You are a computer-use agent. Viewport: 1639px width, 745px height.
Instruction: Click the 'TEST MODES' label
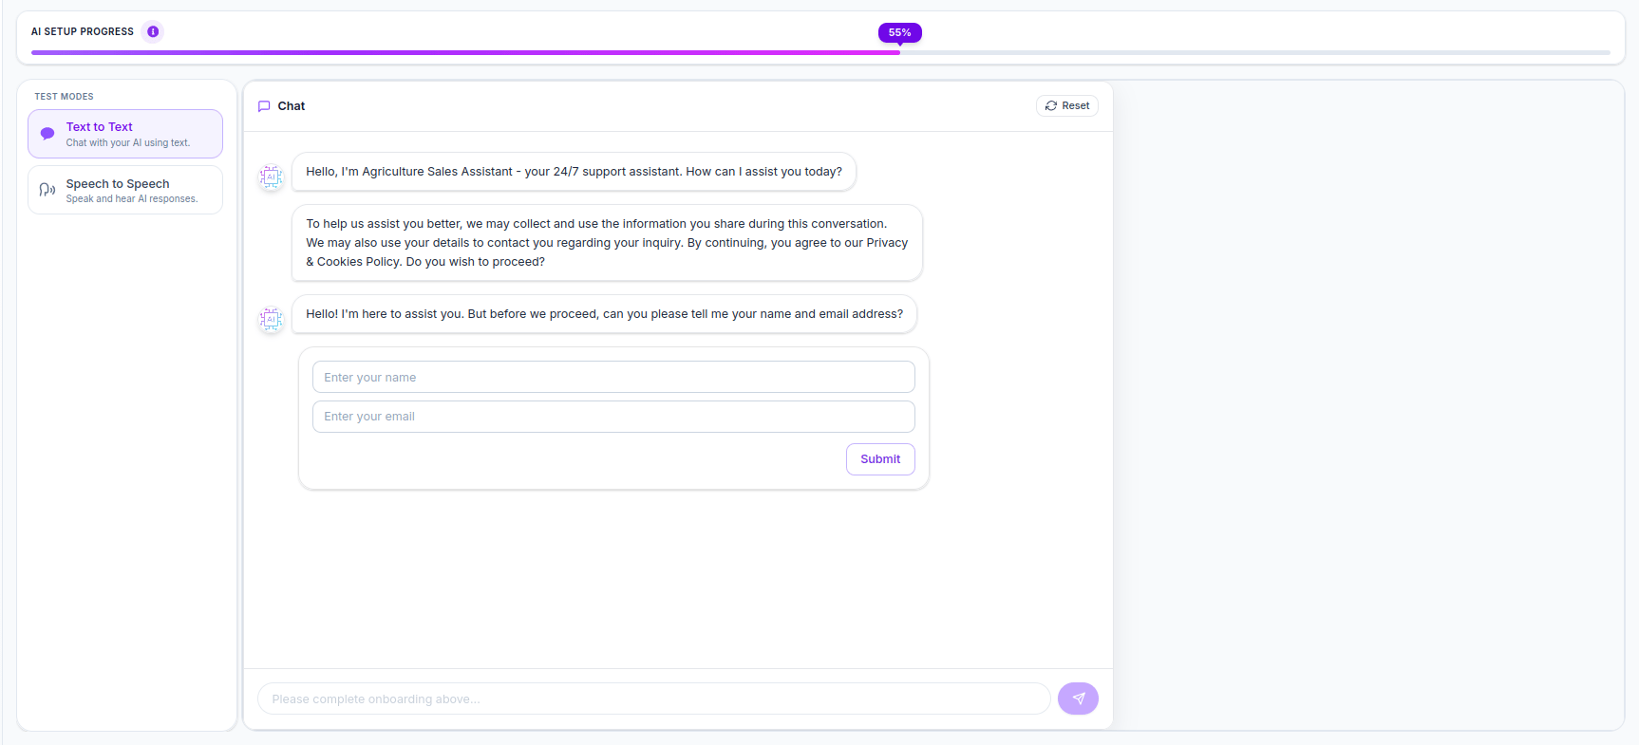click(65, 97)
